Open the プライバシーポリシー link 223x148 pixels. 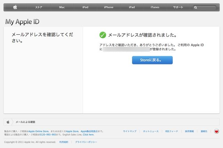click(86, 142)
